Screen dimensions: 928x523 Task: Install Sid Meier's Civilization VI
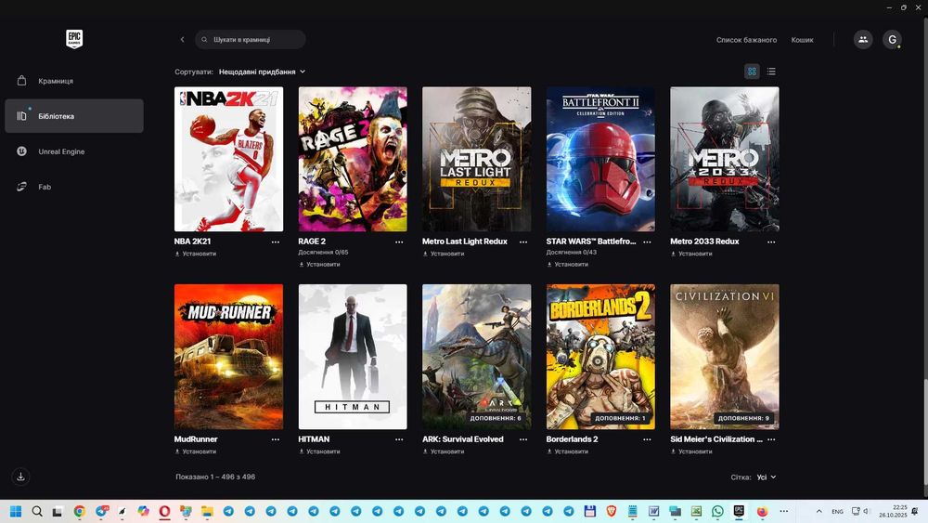pos(691,451)
